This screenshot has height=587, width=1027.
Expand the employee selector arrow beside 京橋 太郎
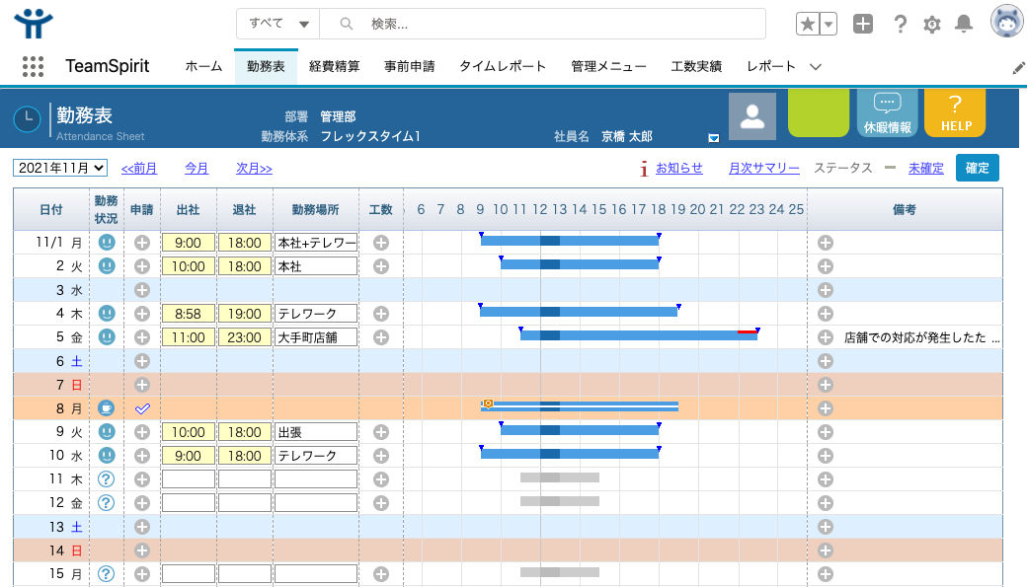coord(713,138)
